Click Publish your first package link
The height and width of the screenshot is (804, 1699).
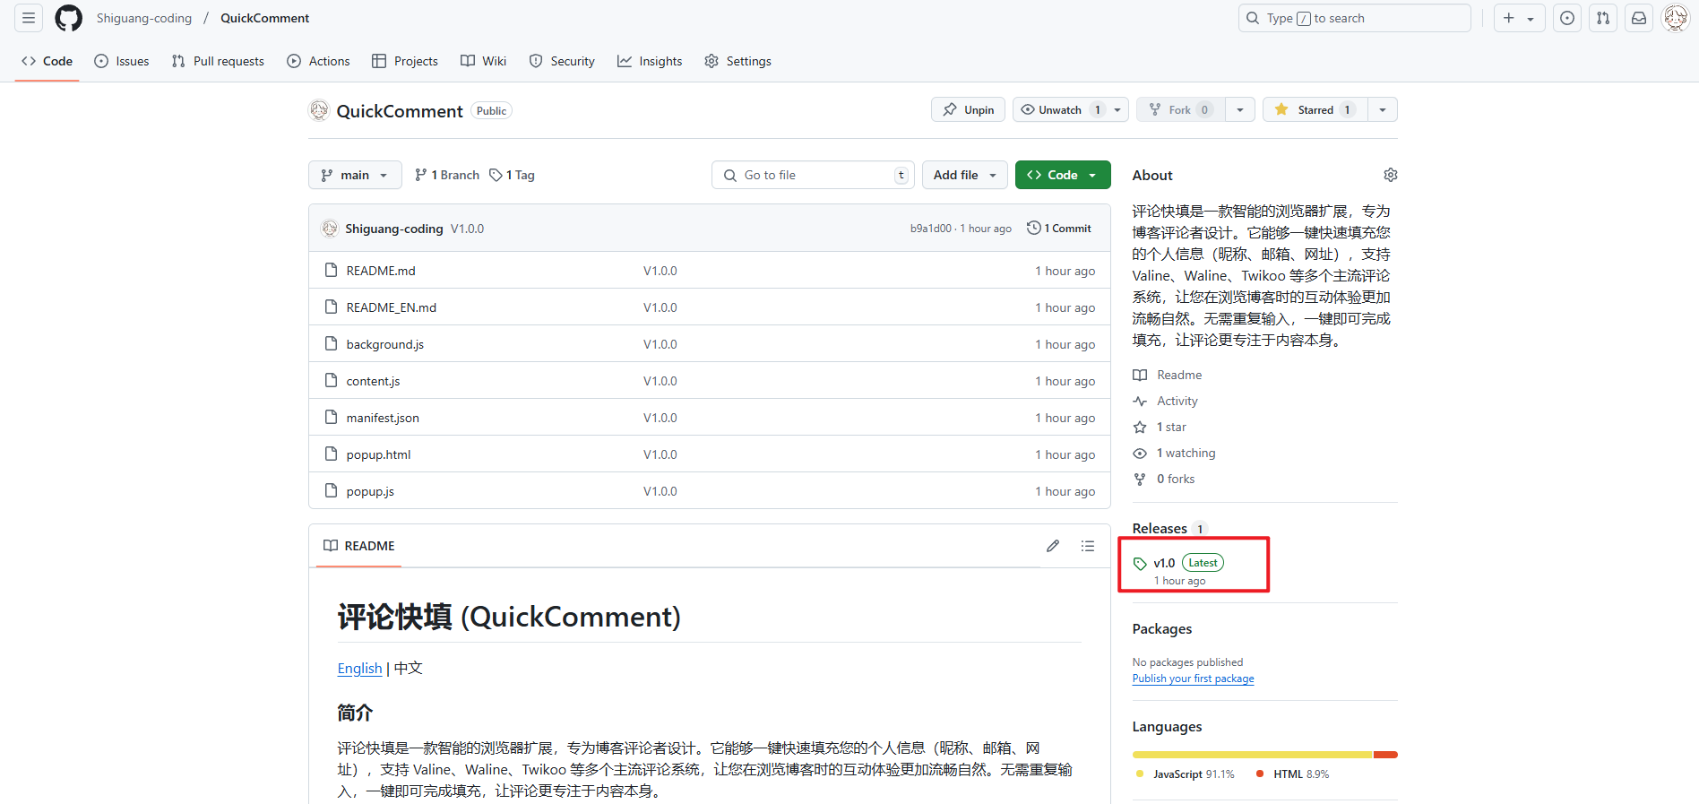[x=1194, y=679]
